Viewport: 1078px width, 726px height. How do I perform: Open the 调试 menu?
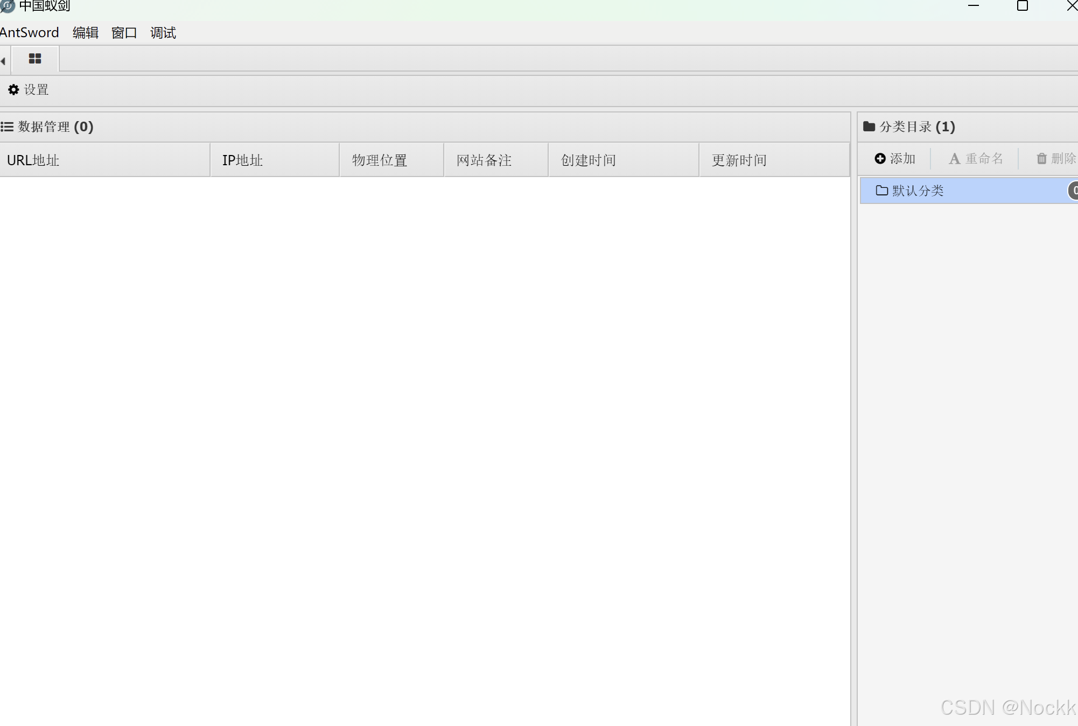click(x=163, y=33)
